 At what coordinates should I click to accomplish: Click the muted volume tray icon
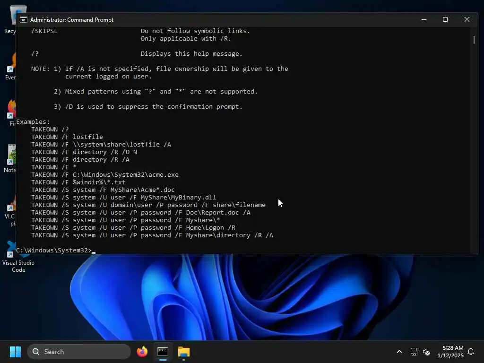pos(426,352)
